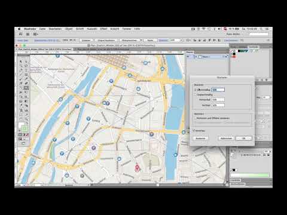Open the Arrange Documents menu

[x=35, y=34]
